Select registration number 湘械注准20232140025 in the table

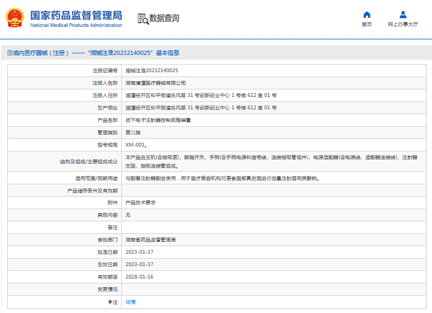(152, 71)
